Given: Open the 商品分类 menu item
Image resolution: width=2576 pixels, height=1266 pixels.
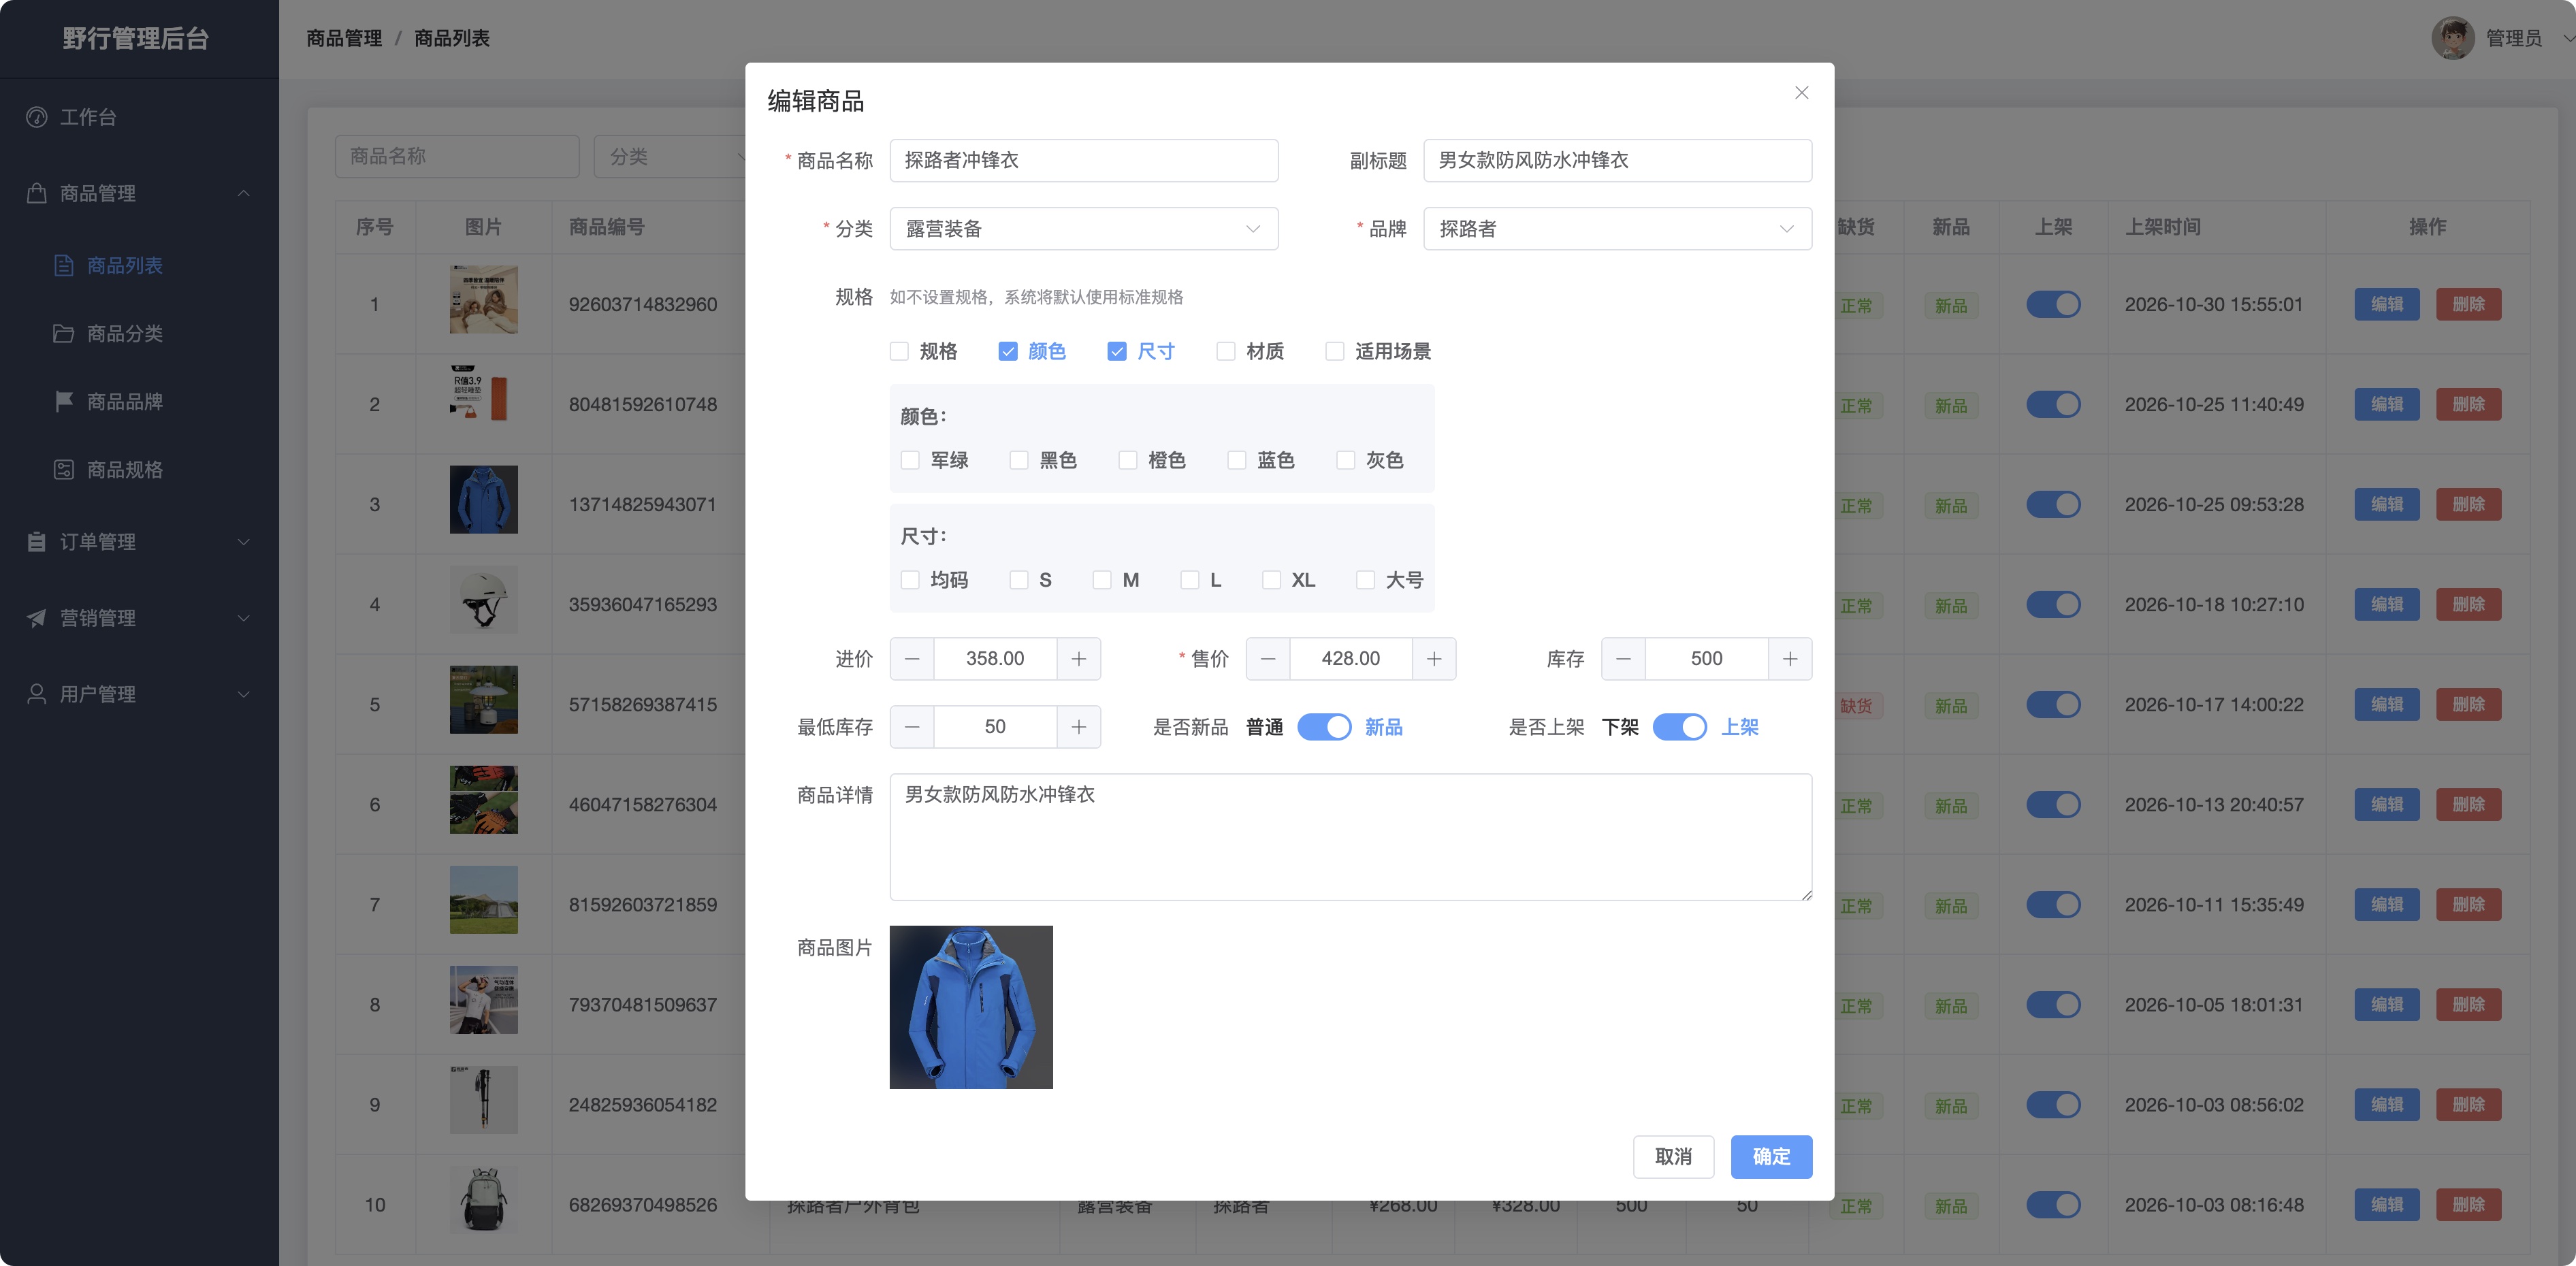Looking at the screenshot, I should (x=140, y=333).
